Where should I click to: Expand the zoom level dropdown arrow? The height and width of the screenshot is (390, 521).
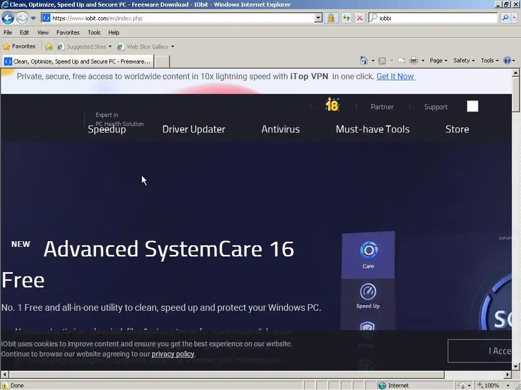[508, 386]
